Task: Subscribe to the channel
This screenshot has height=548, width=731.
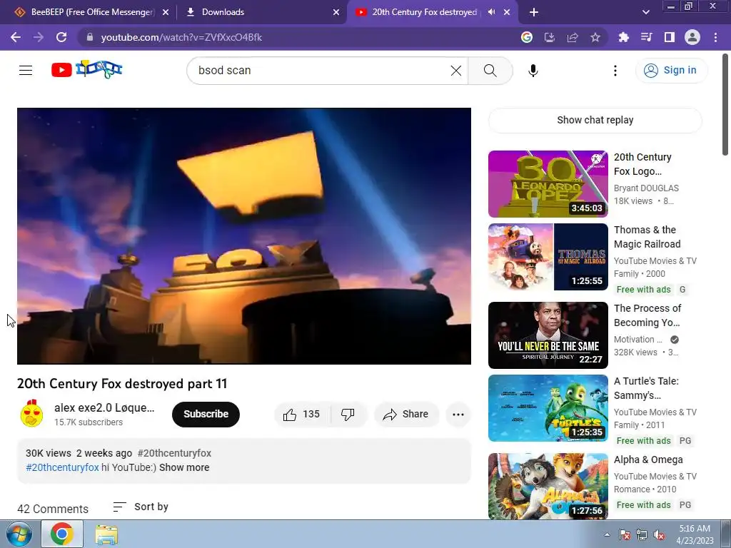Action: click(206, 415)
